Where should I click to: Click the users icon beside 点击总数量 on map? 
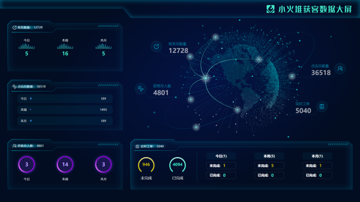pyautogui.click(x=340, y=69)
